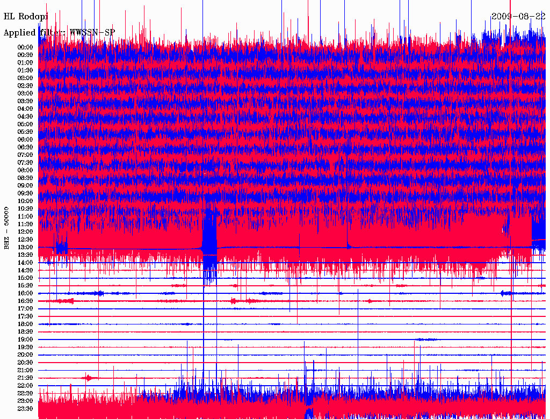The width and height of the screenshot is (550, 419).
Task: Click the 06:30 time label
Action: [x=25, y=147]
